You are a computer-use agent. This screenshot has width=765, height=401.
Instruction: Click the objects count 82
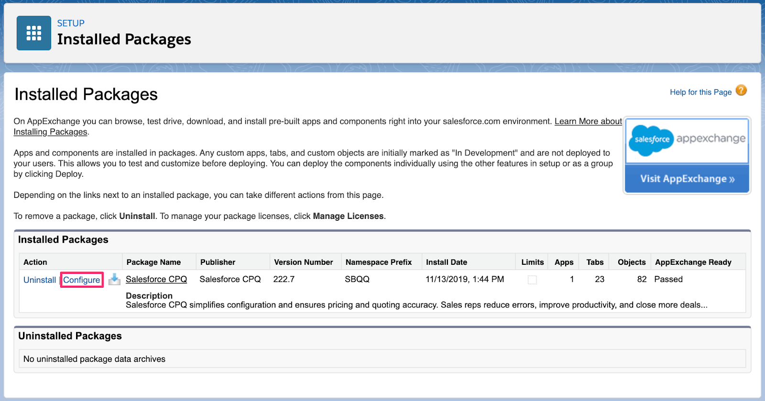pyautogui.click(x=642, y=279)
